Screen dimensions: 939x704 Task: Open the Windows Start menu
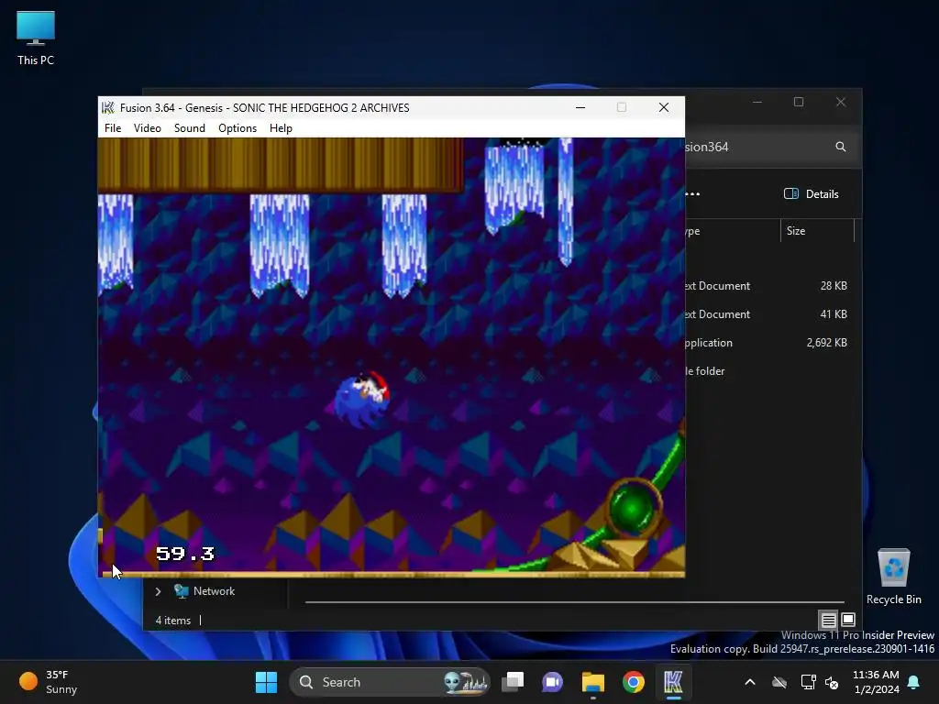(x=267, y=682)
